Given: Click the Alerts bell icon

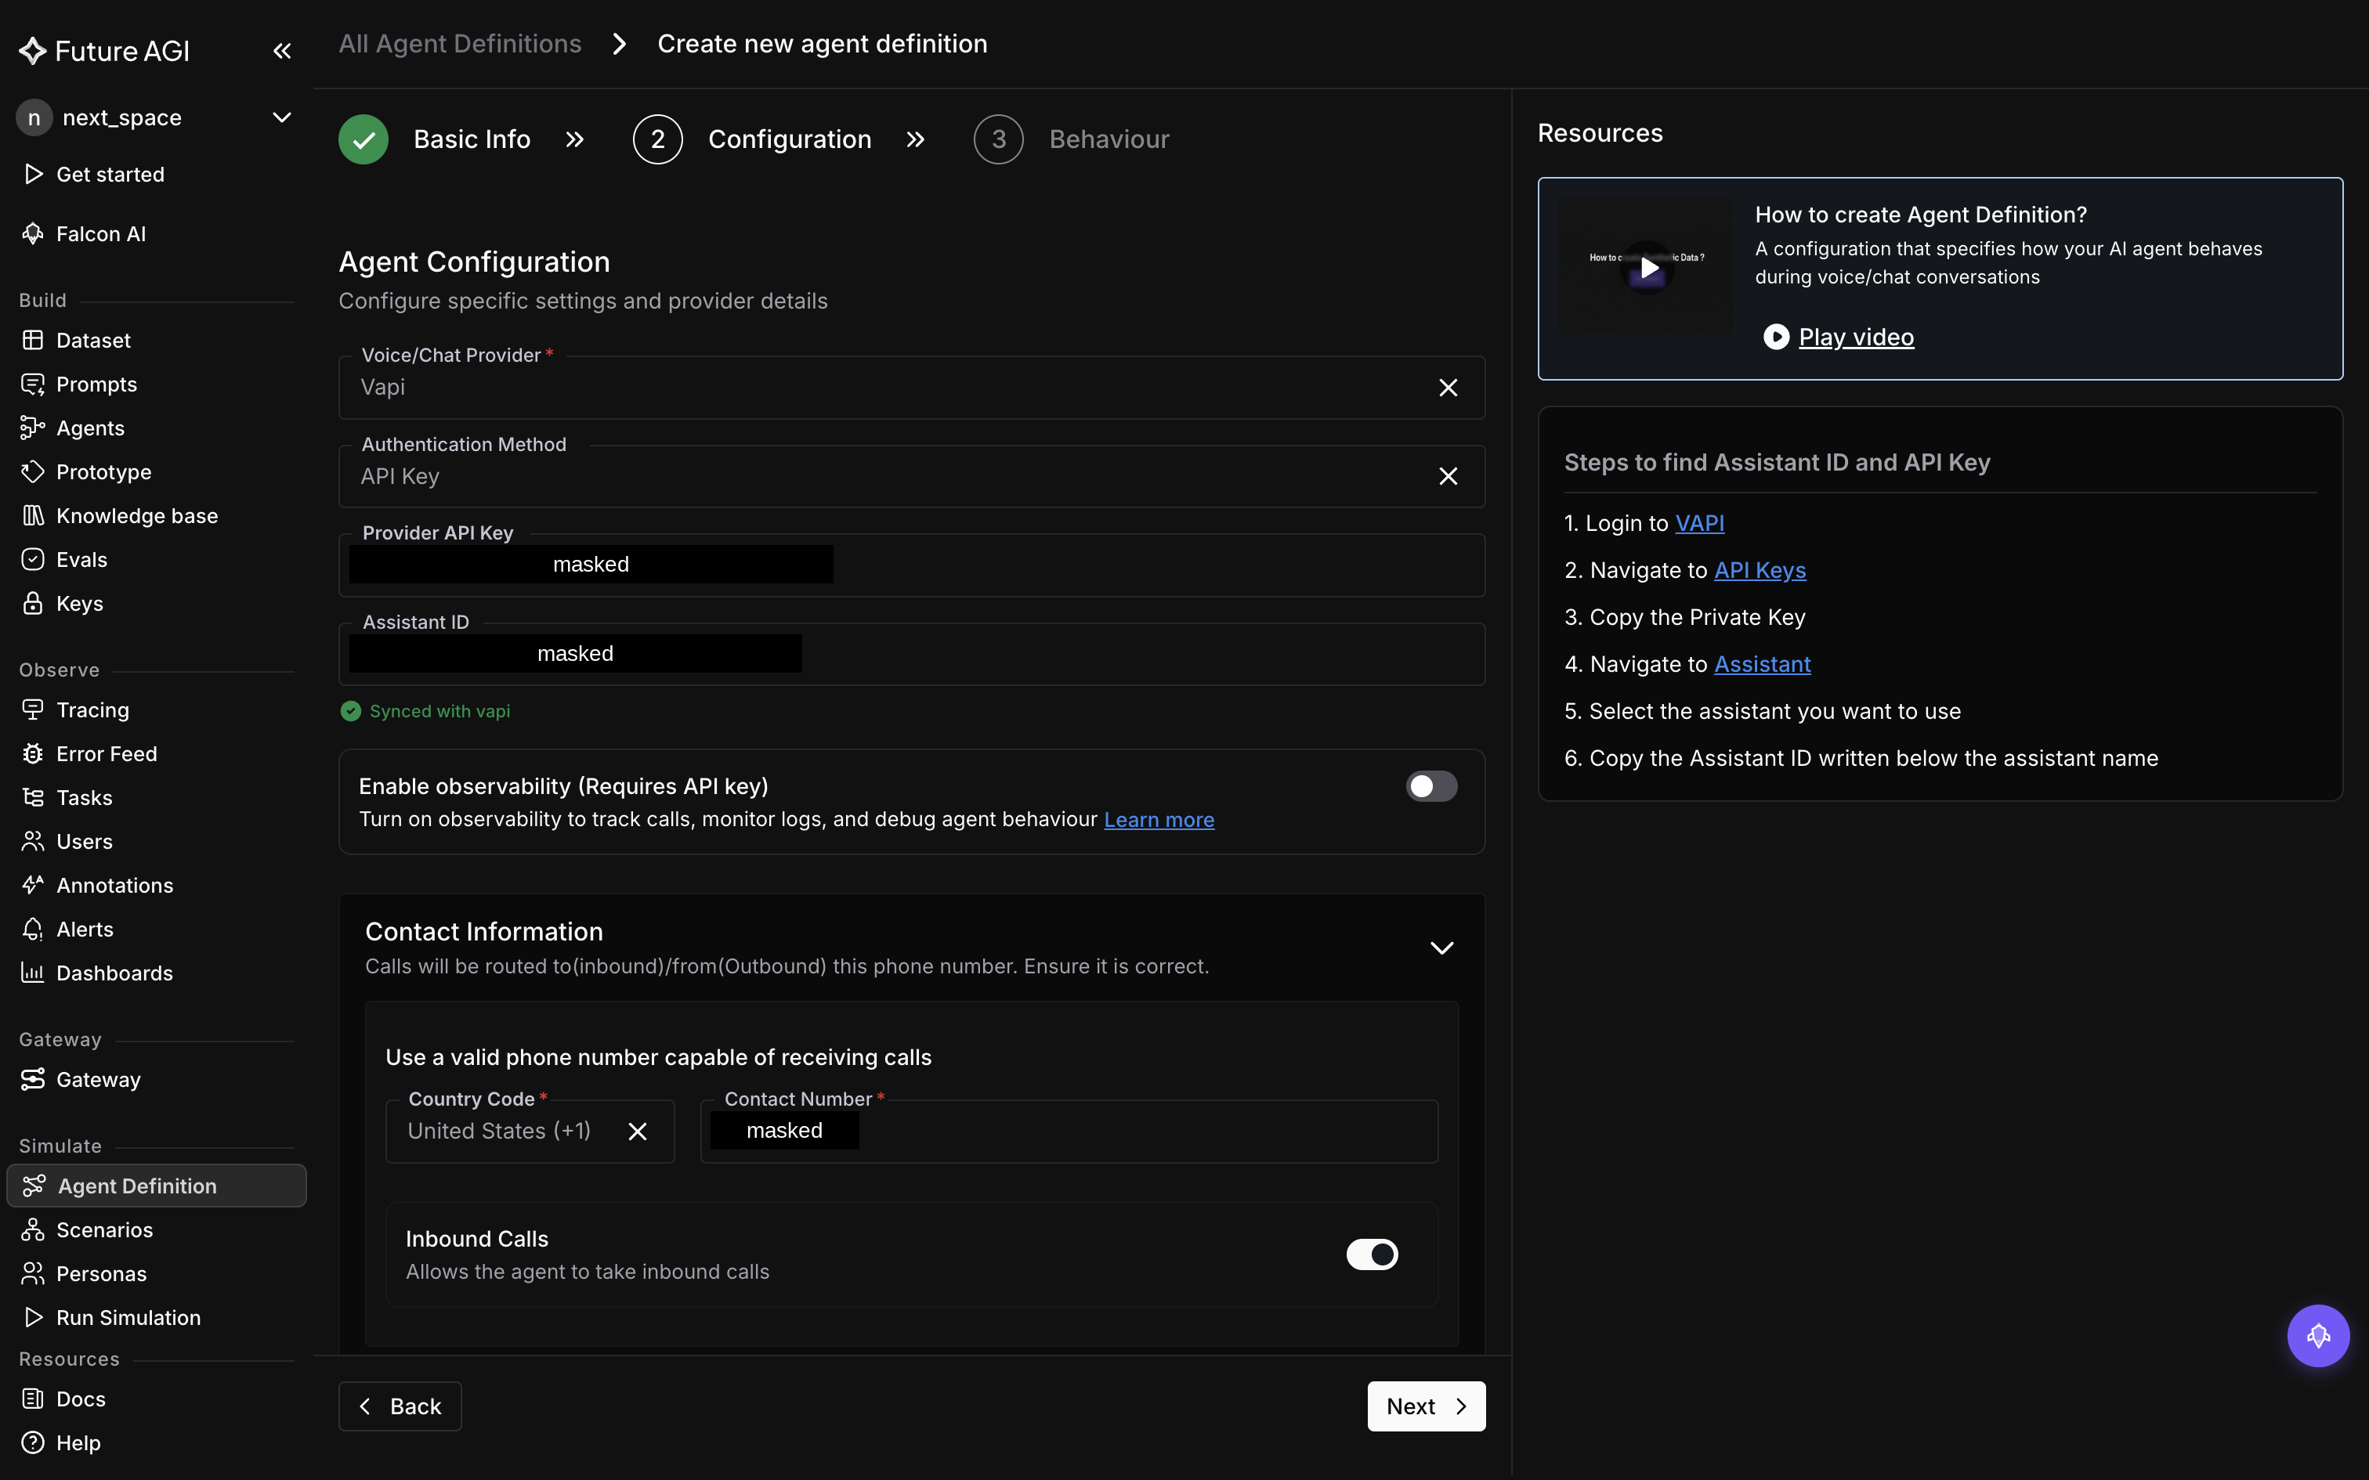Looking at the screenshot, I should [33, 929].
